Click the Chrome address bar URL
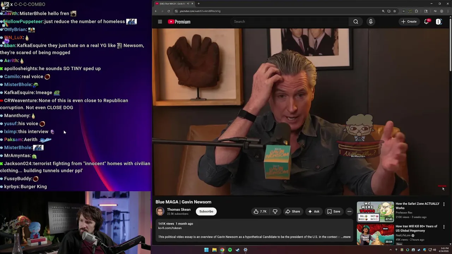The width and height of the screenshot is (452, 254). [200, 11]
